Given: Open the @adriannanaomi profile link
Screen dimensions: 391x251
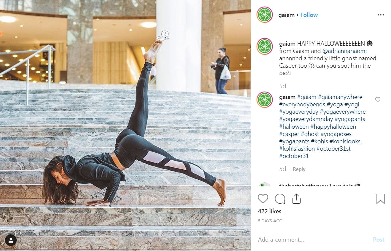Looking at the screenshot, I should (x=344, y=51).
